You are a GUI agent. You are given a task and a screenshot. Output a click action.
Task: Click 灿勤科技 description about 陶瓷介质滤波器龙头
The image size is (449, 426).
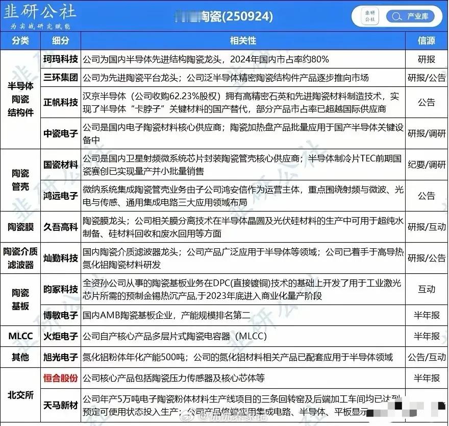[243, 258]
